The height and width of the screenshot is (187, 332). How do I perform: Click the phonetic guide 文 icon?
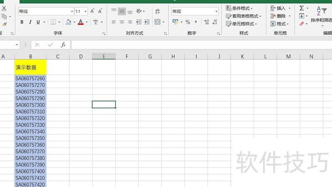(95, 22)
